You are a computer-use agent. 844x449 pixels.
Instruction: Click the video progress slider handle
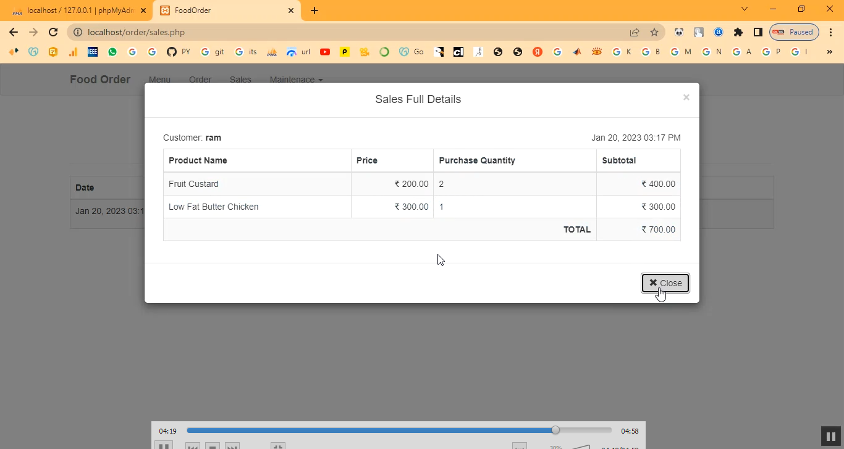coord(555,430)
